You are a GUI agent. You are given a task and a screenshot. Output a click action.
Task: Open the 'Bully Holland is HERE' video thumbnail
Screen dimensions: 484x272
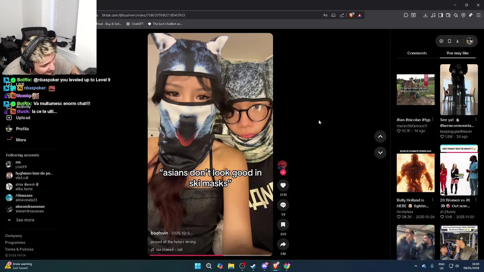click(416, 171)
